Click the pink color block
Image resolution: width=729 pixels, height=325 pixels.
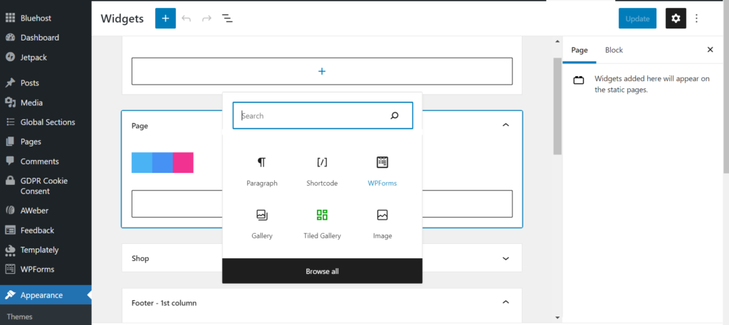[183, 162]
